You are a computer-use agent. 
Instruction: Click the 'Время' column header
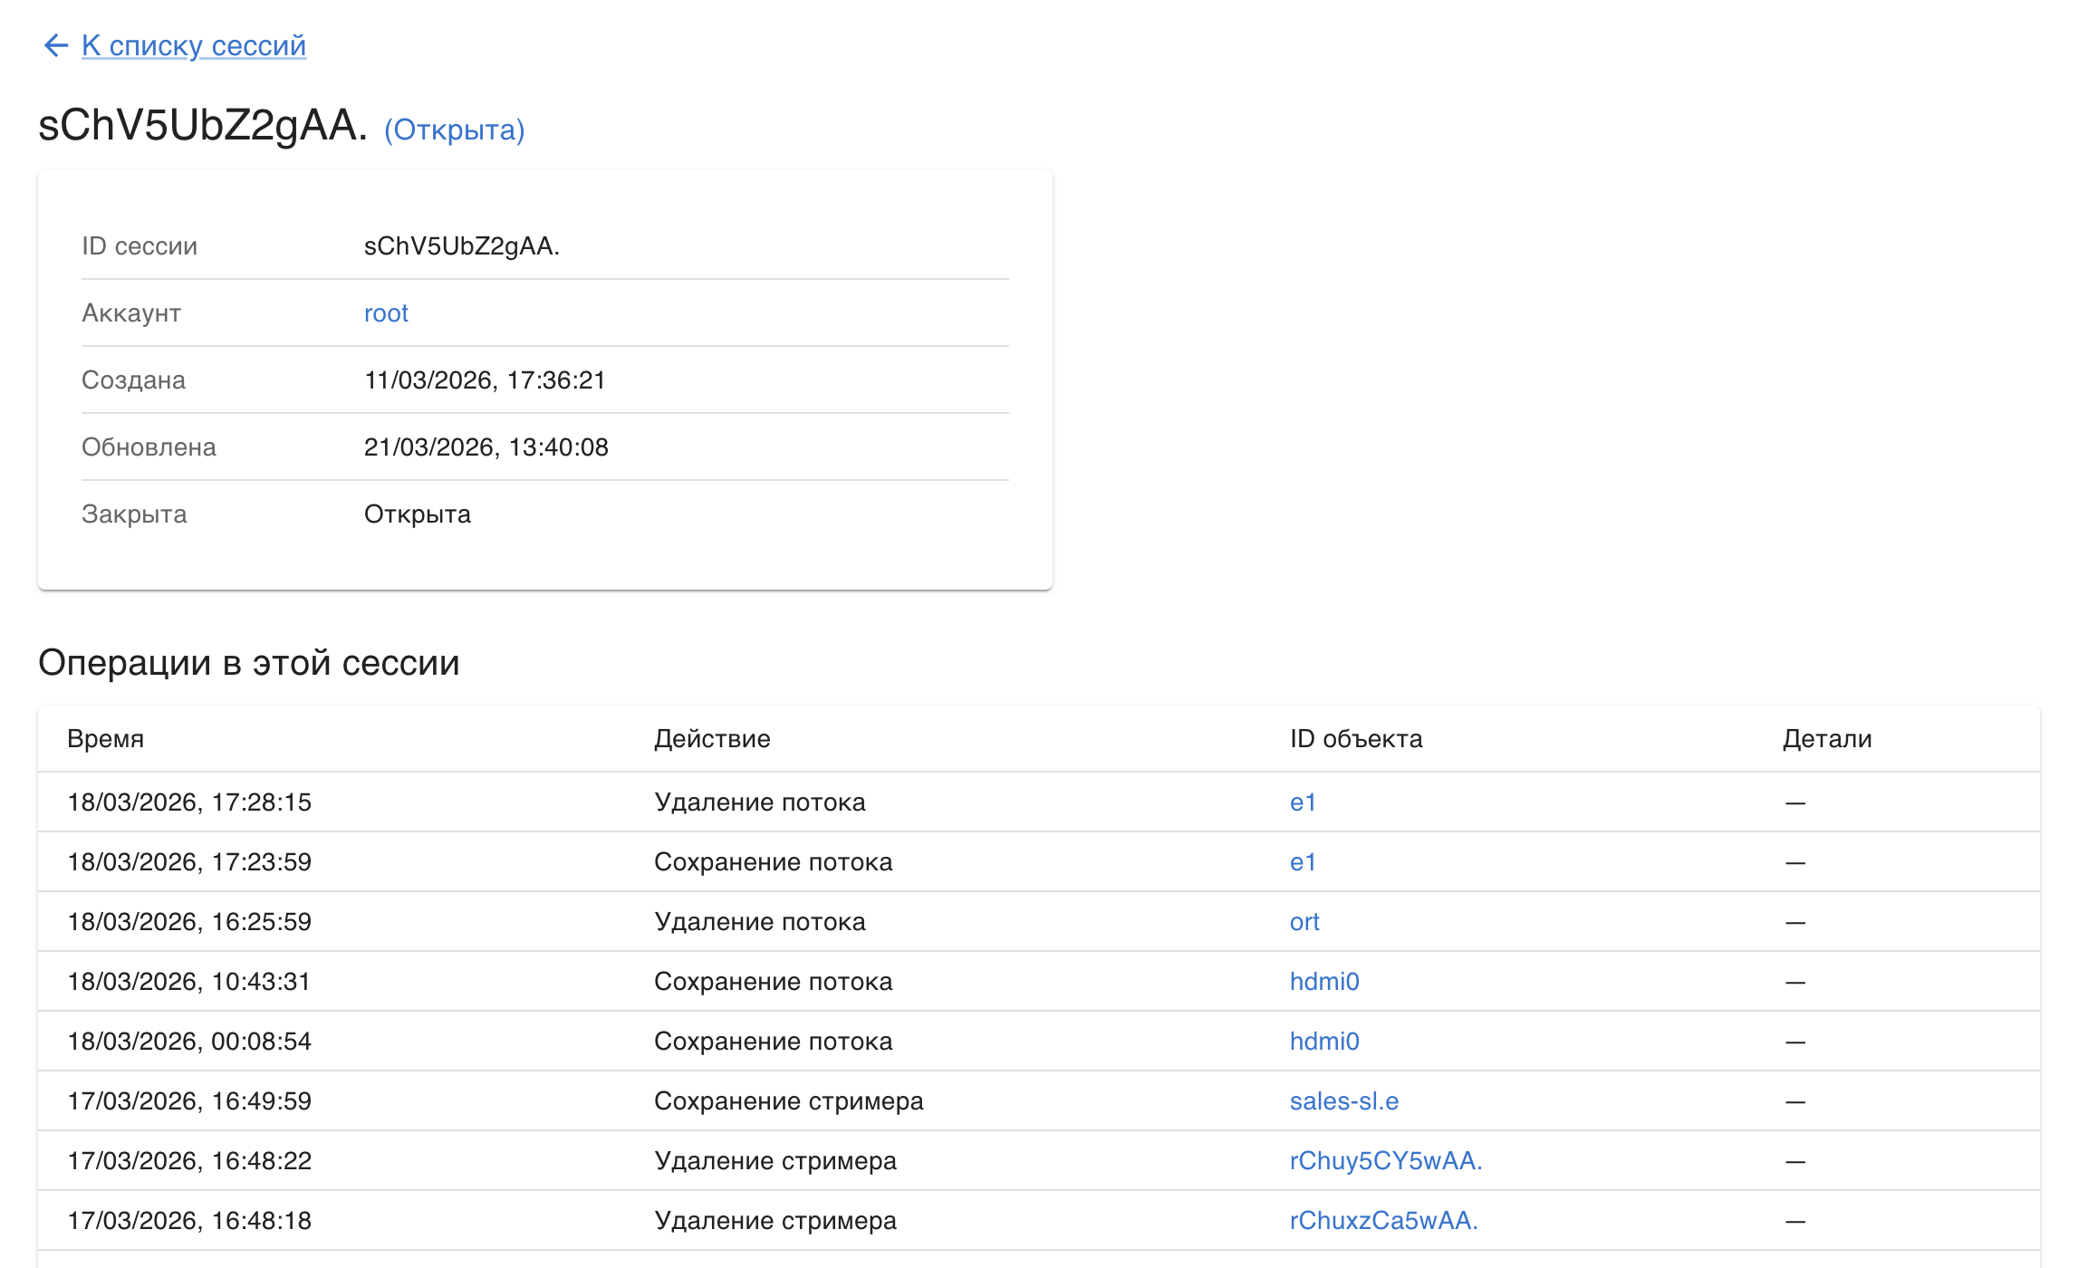(106, 739)
